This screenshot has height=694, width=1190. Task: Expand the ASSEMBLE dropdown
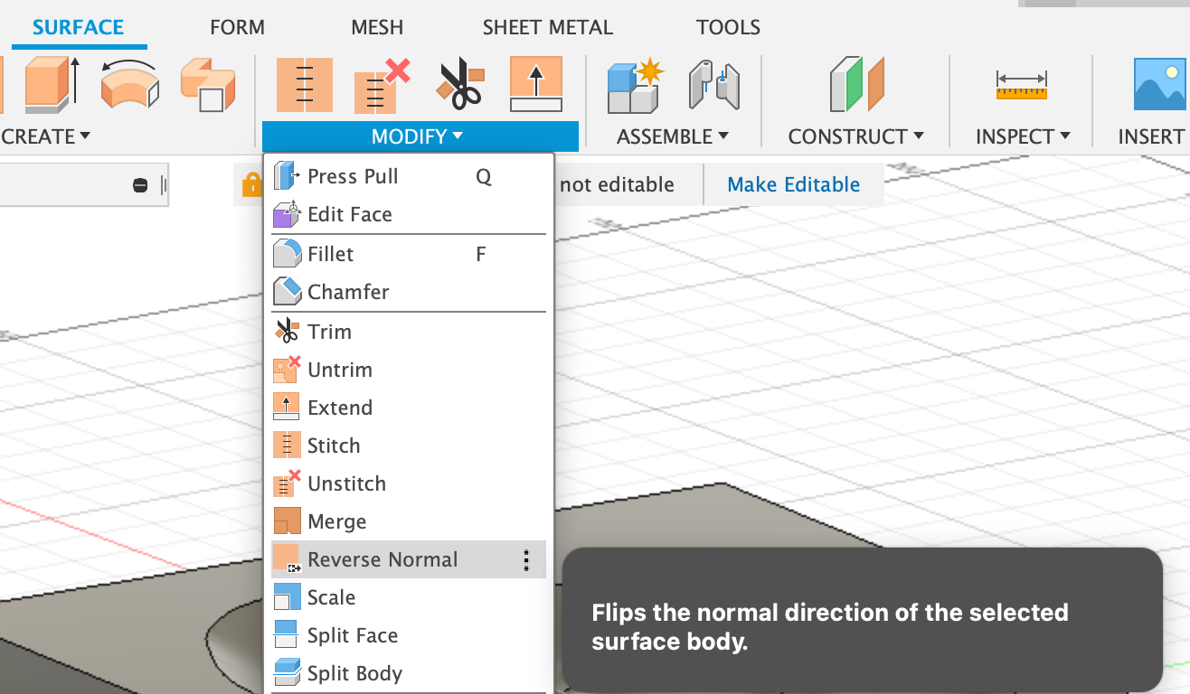pyautogui.click(x=673, y=136)
